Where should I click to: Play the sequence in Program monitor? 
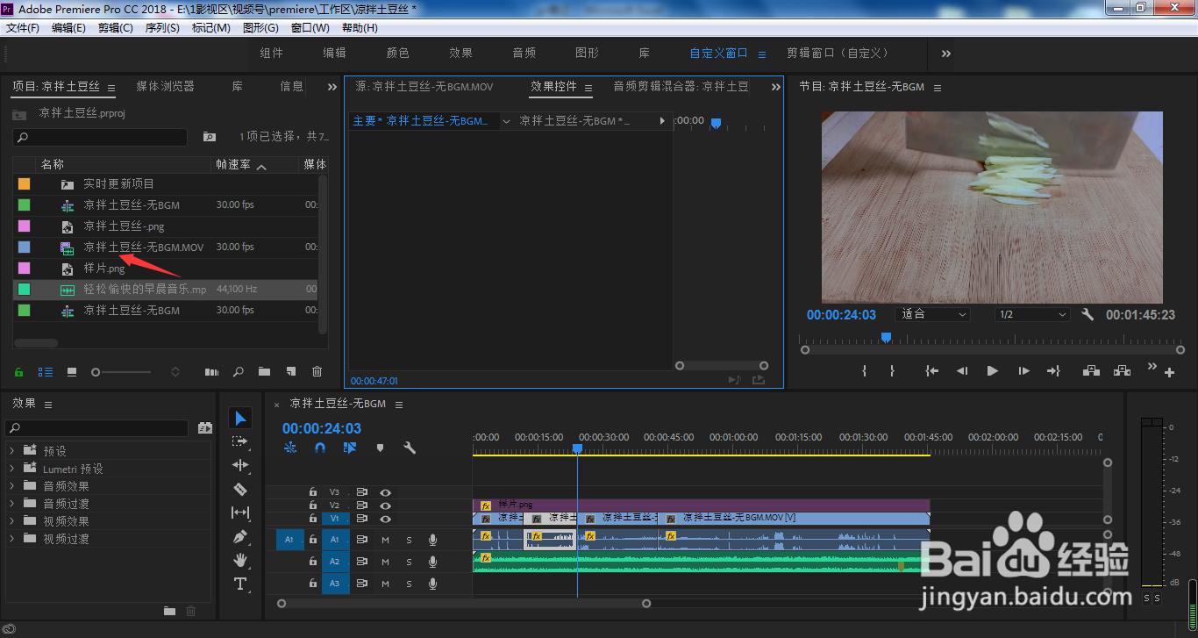pyautogui.click(x=993, y=371)
